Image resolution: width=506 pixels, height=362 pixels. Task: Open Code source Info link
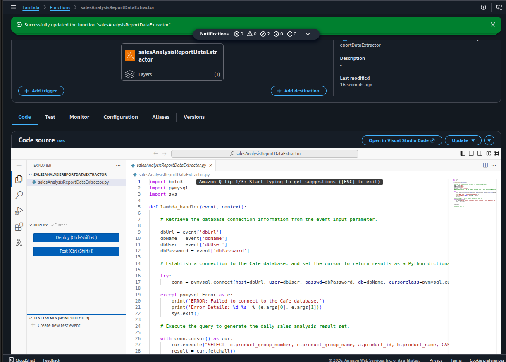click(x=61, y=141)
